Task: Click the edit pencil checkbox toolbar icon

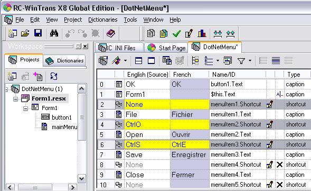Action: 189,33
